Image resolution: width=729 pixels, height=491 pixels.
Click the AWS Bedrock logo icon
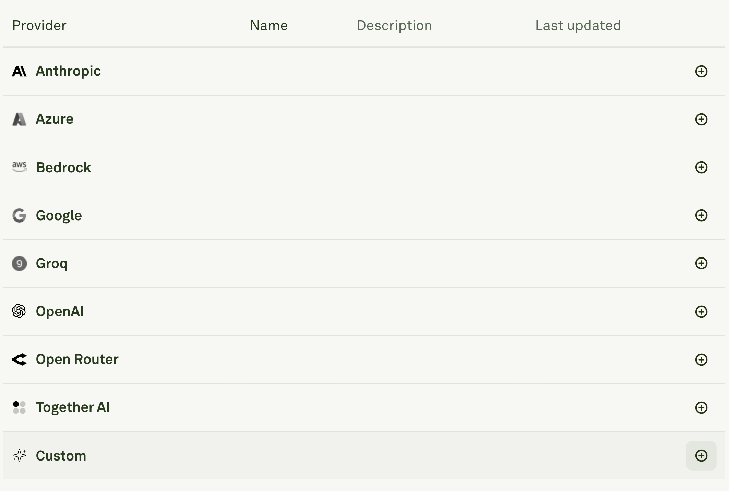[20, 167]
